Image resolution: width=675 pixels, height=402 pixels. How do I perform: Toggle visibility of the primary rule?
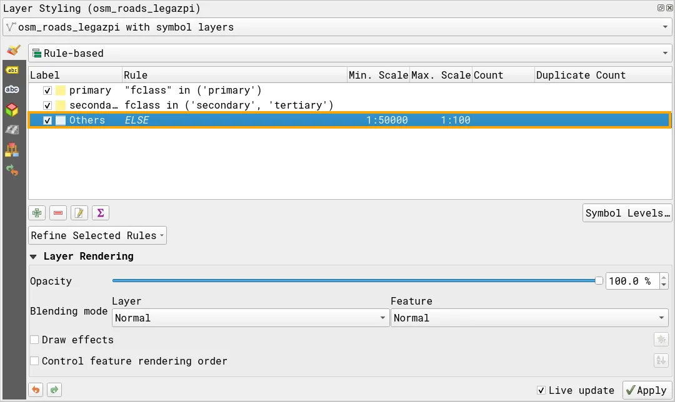tap(48, 91)
